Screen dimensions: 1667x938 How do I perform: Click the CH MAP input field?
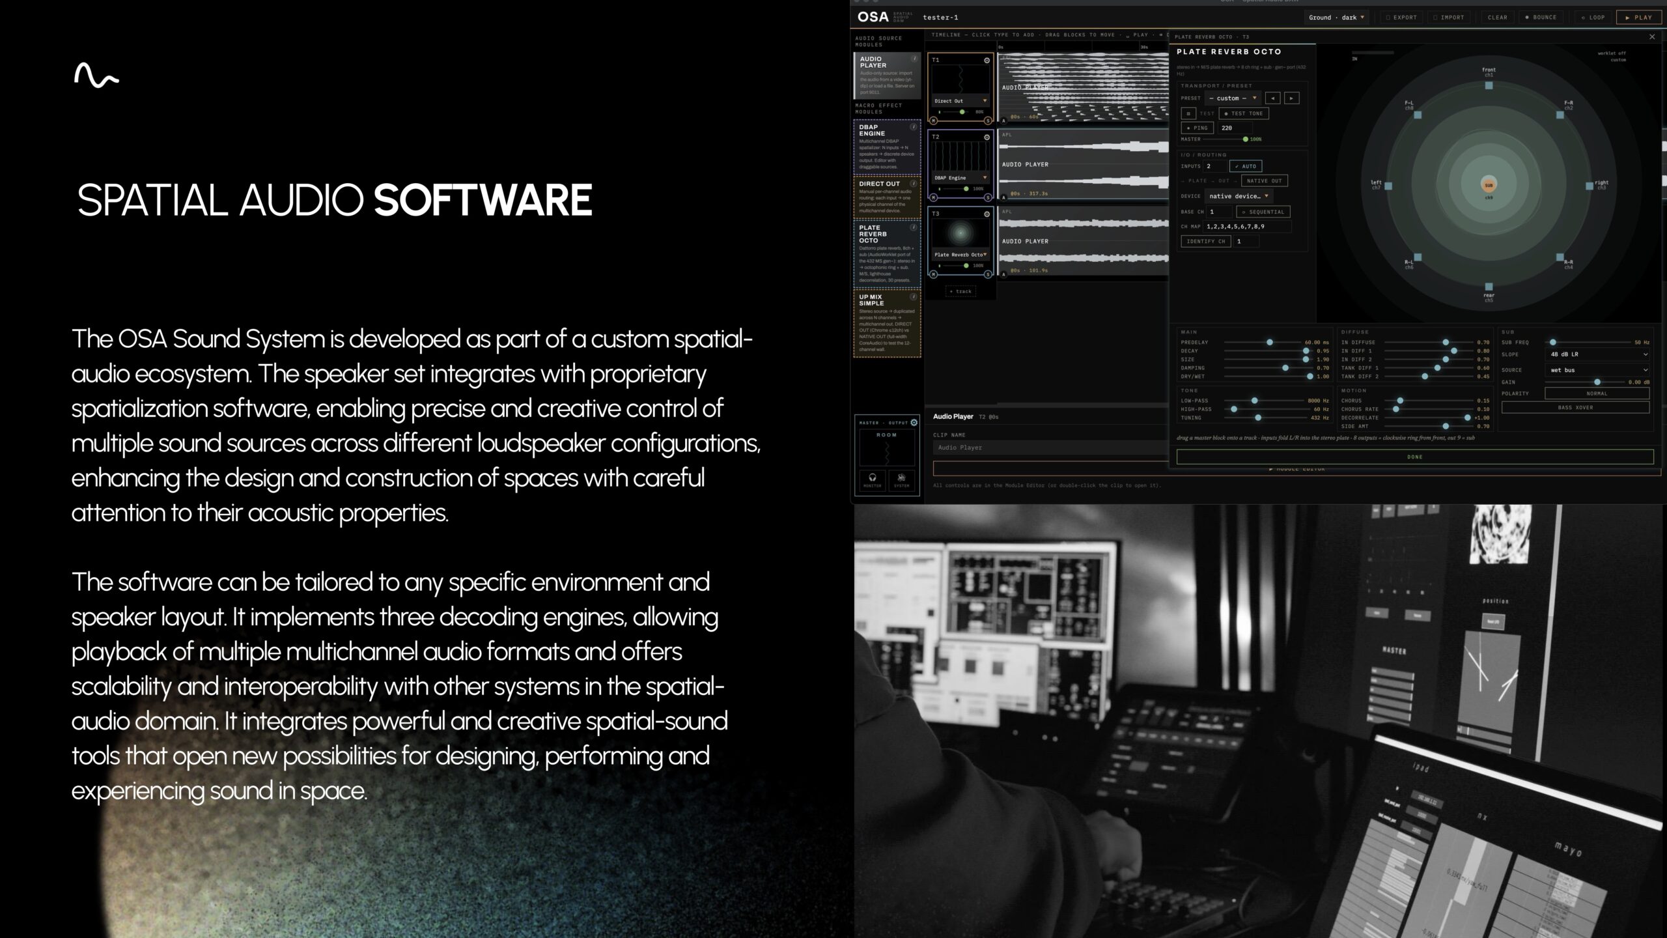pos(1246,227)
